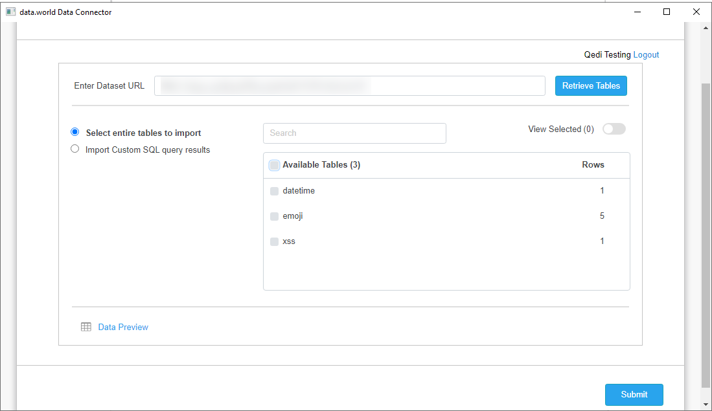Click into the table Search box

[x=354, y=133]
